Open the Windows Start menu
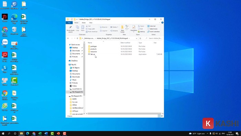Viewport: 241px width, 136px height. 3,134
